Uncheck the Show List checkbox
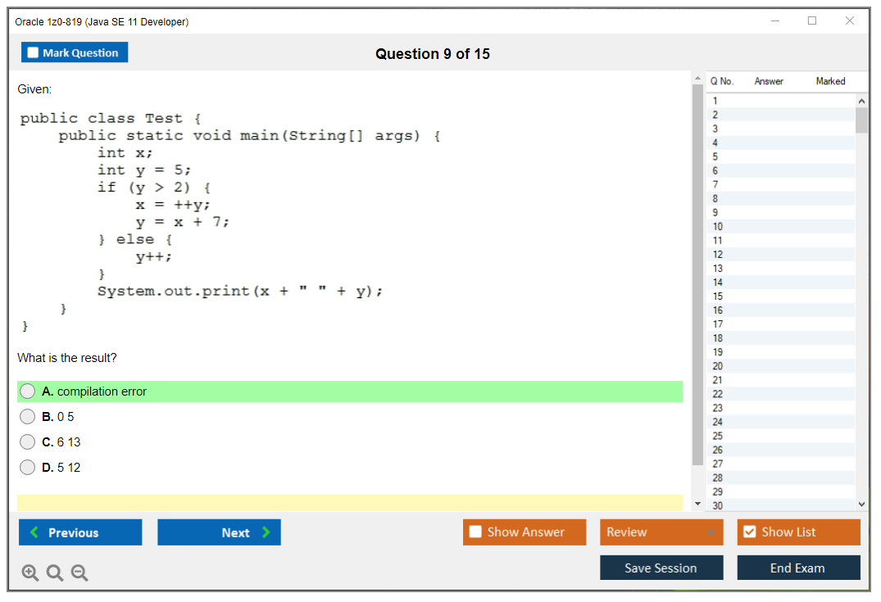 pyautogui.click(x=749, y=532)
